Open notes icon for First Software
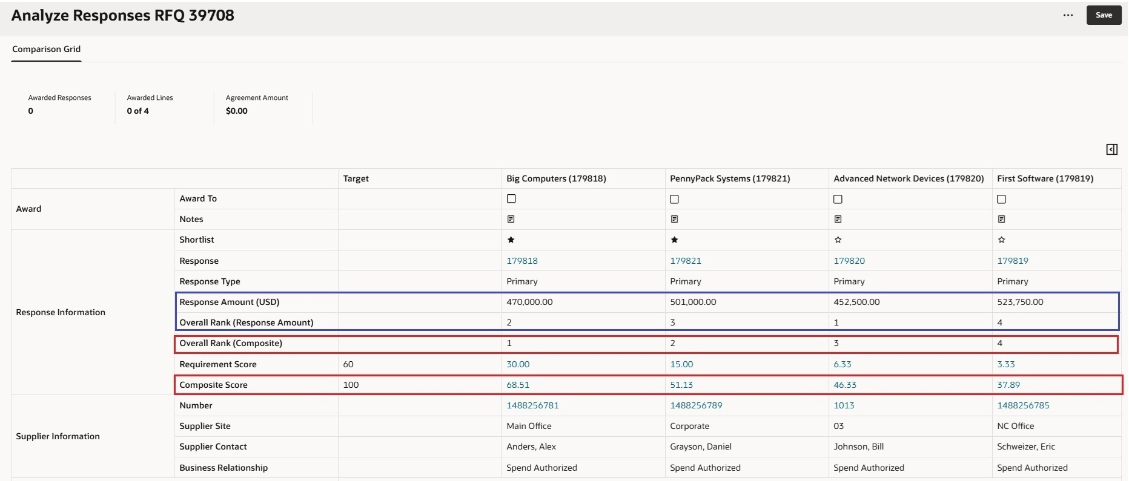Image resolution: width=1129 pixels, height=481 pixels. pos(1002,219)
